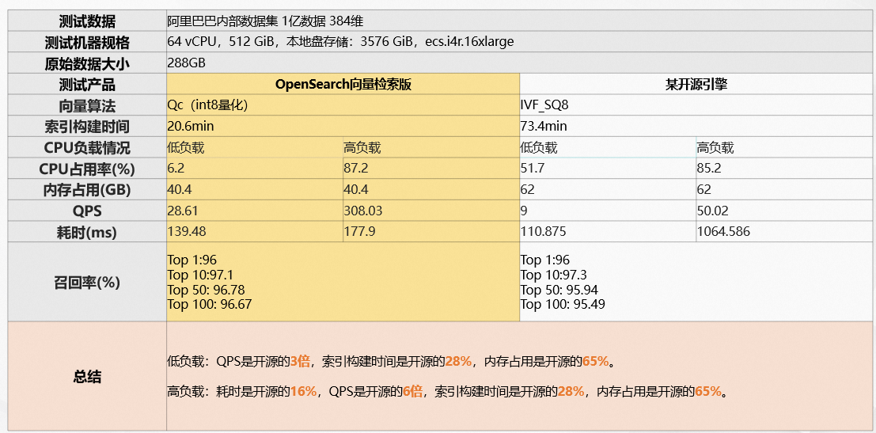Select the 51.7 CPU usage cell
The height and width of the screenshot is (433, 876).
608,169
